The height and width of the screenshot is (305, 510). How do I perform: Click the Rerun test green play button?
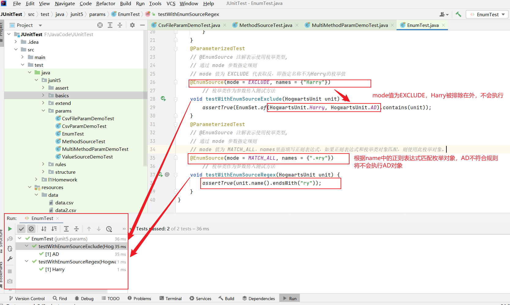[10, 229]
